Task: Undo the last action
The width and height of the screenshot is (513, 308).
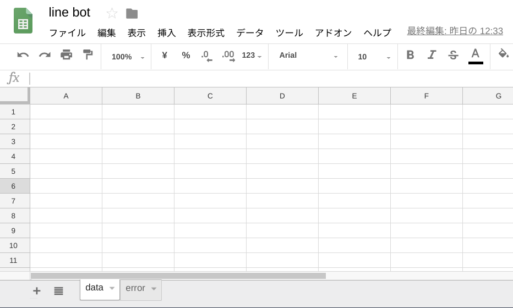Action: click(23, 55)
